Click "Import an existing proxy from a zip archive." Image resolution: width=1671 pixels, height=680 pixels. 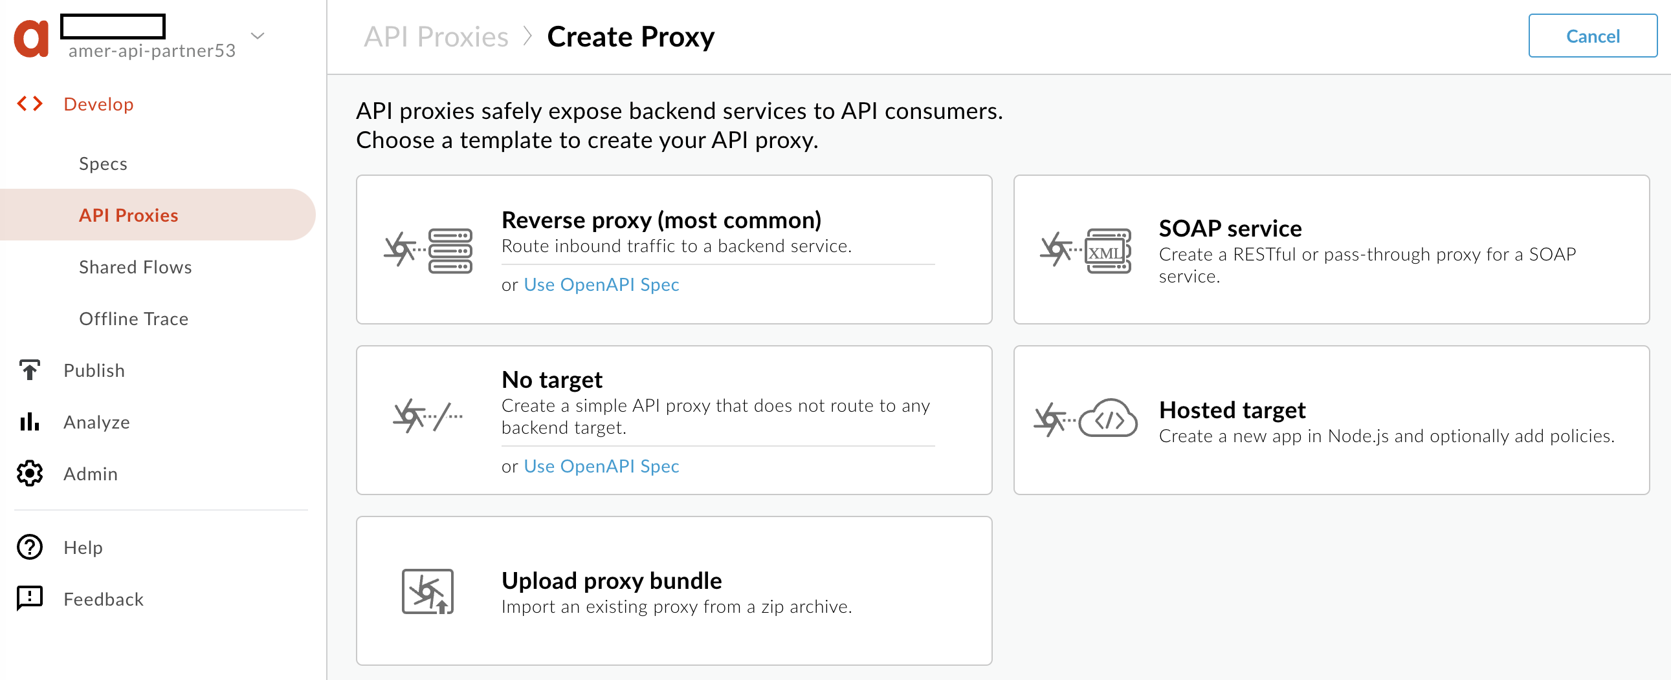(x=676, y=607)
